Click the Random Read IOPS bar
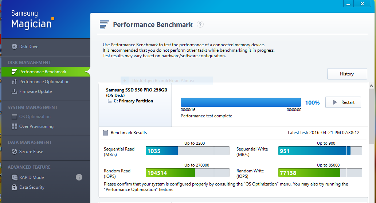 click(x=188, y=173)
